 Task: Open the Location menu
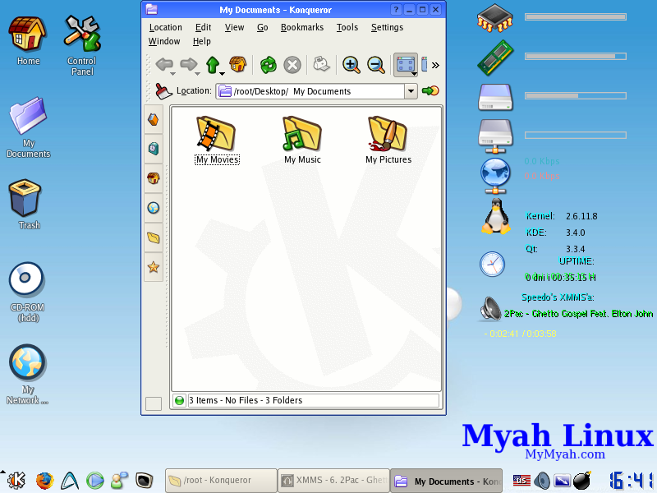tap(166, 27)
